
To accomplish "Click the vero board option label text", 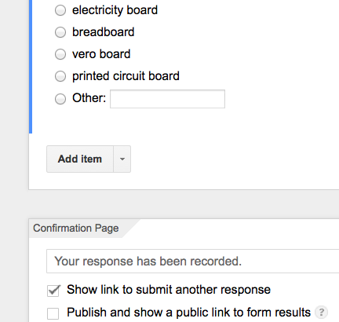I will point(101,54).
